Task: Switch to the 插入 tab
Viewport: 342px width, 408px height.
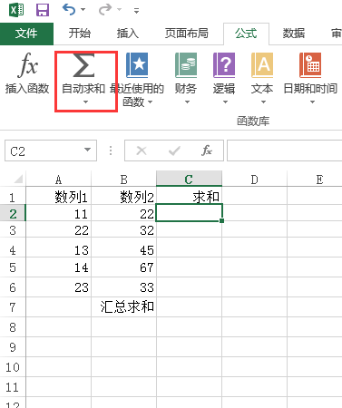Action: pyautogui.click(x=128, y=34)
